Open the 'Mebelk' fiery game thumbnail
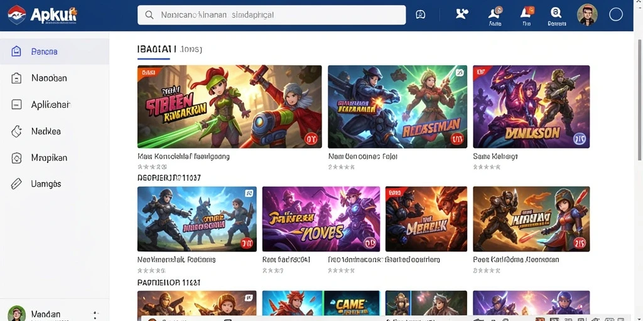The height and width of the screenshot is (321, 643). (426, 219)
